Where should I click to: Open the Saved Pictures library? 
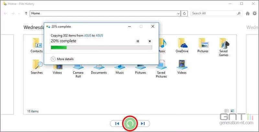(x=161, y=69)
